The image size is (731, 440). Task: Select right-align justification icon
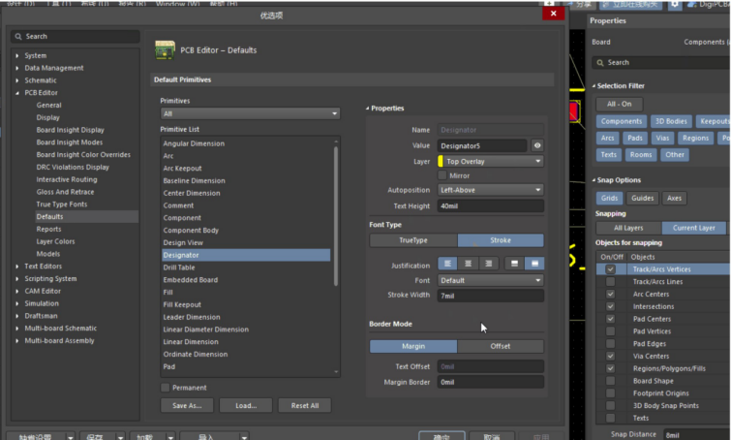(489, 264)
